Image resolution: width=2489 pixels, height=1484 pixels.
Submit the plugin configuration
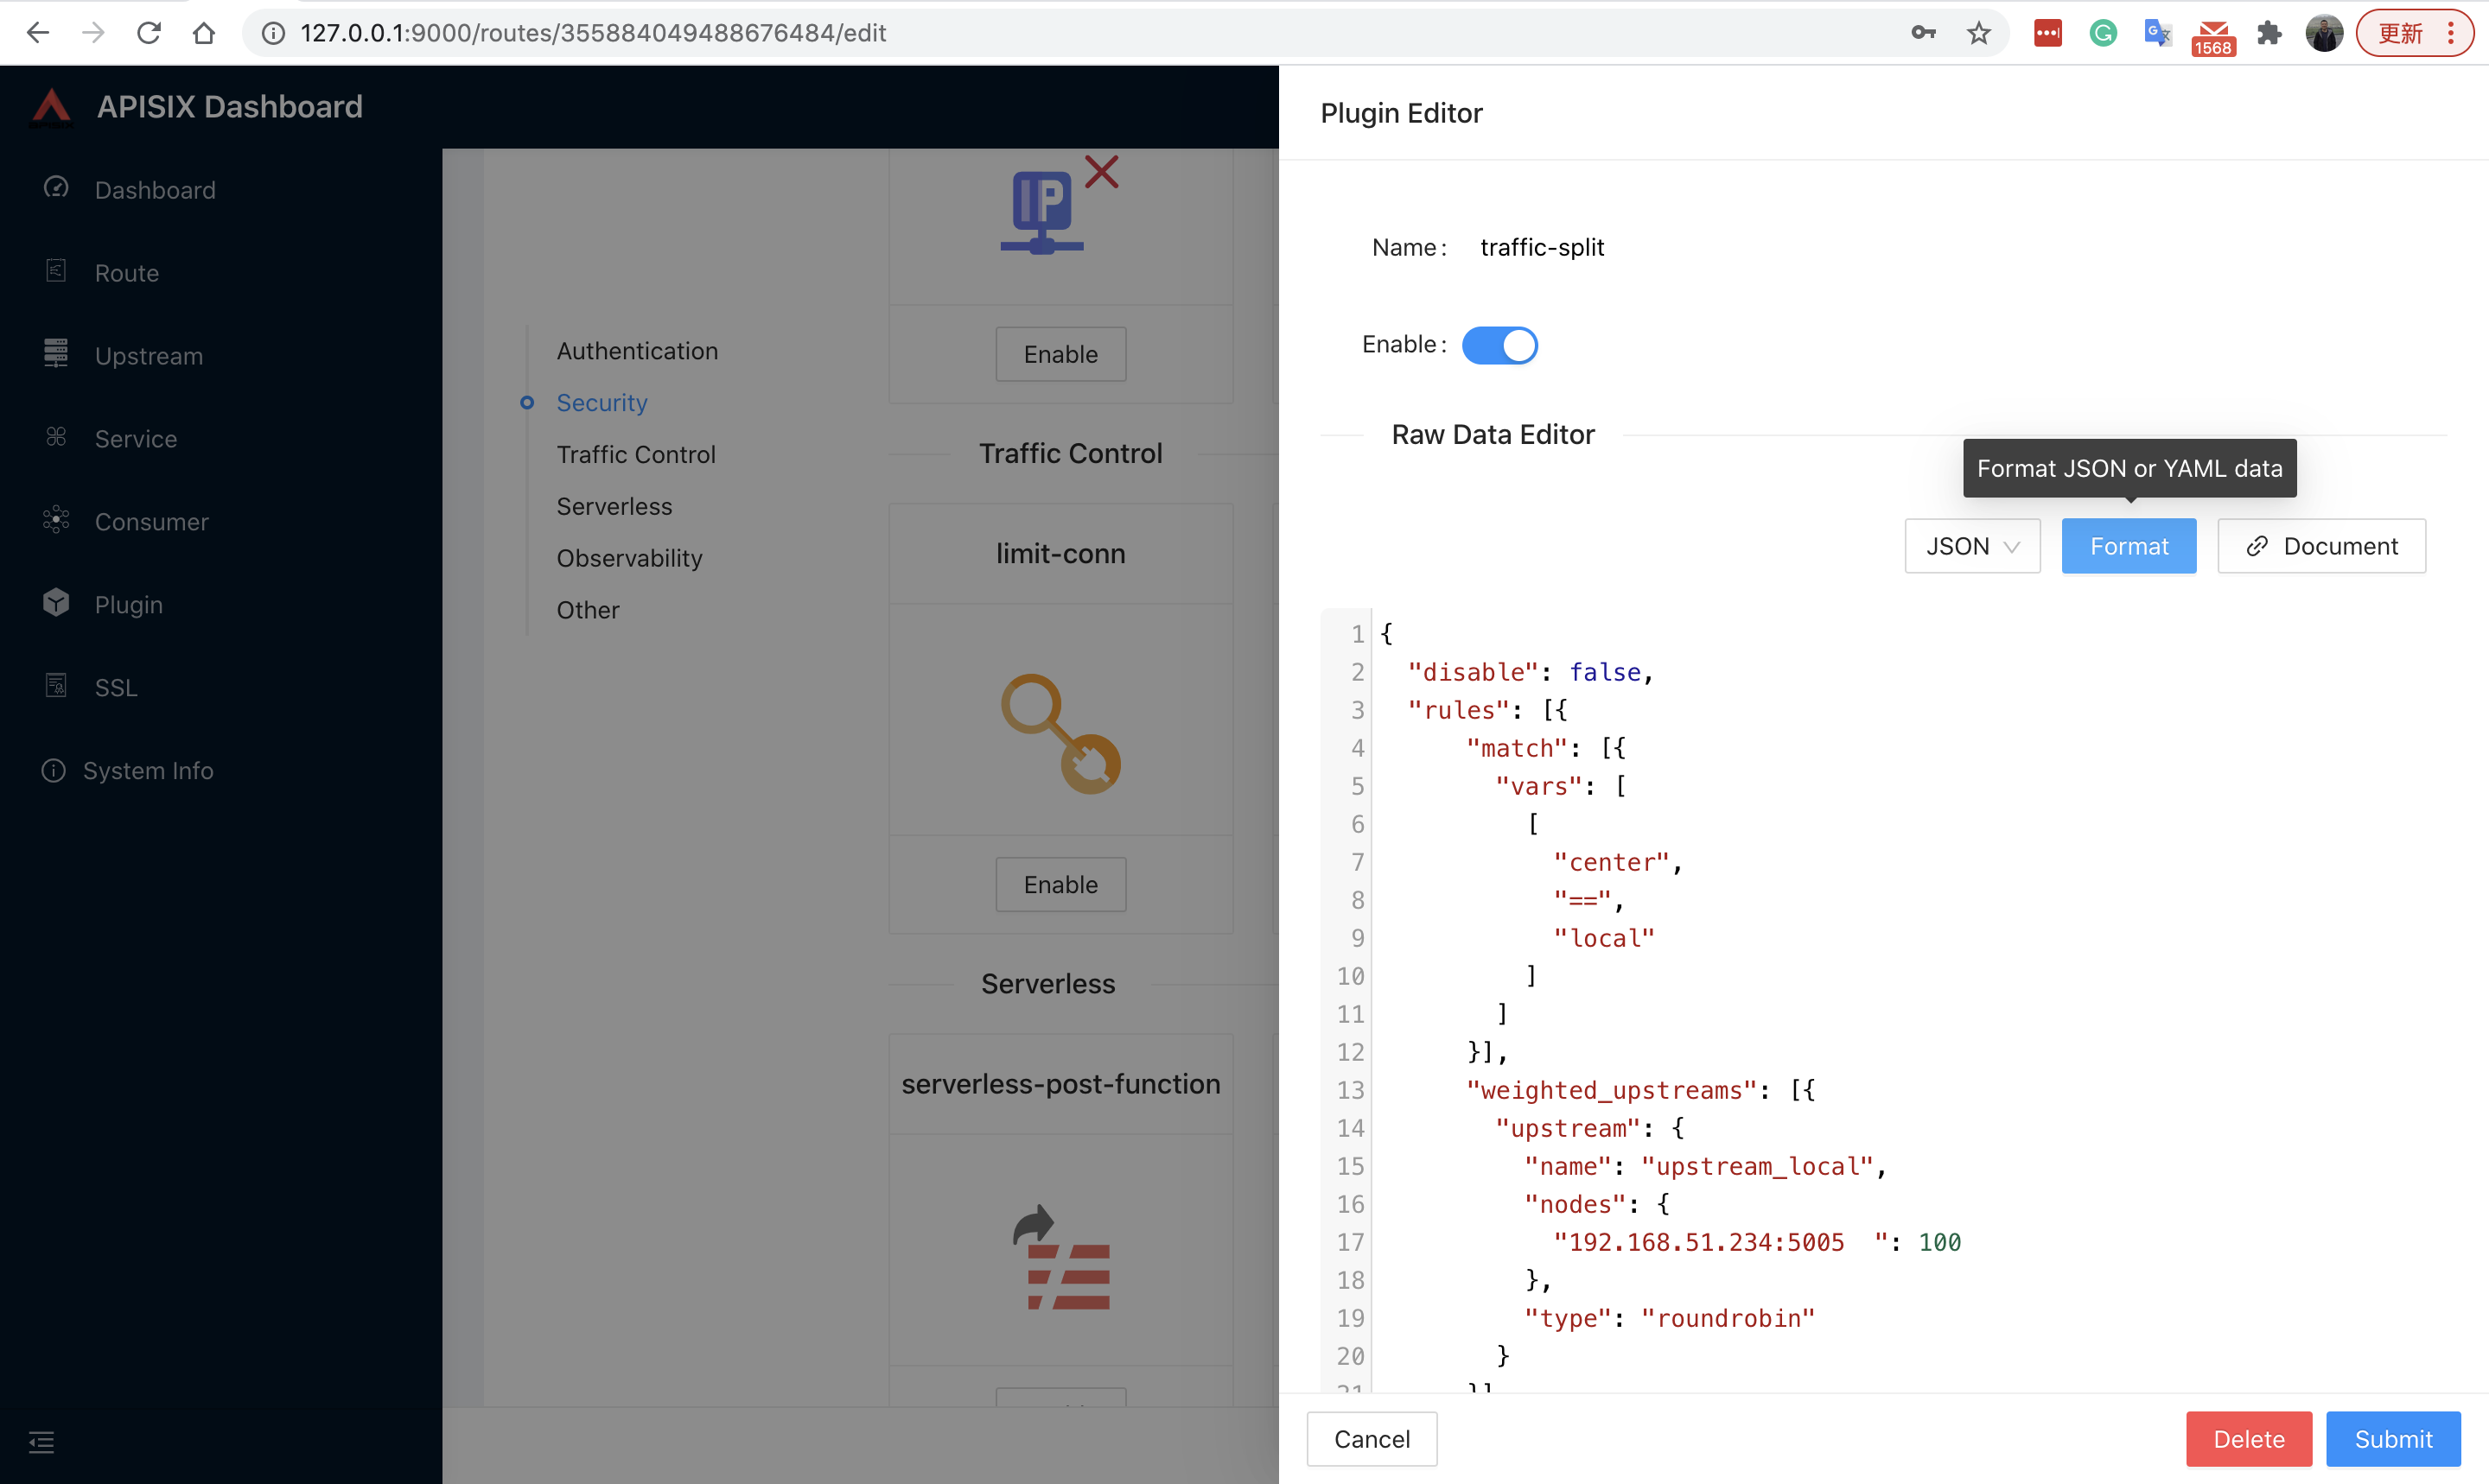[x=2393, y=1439]
